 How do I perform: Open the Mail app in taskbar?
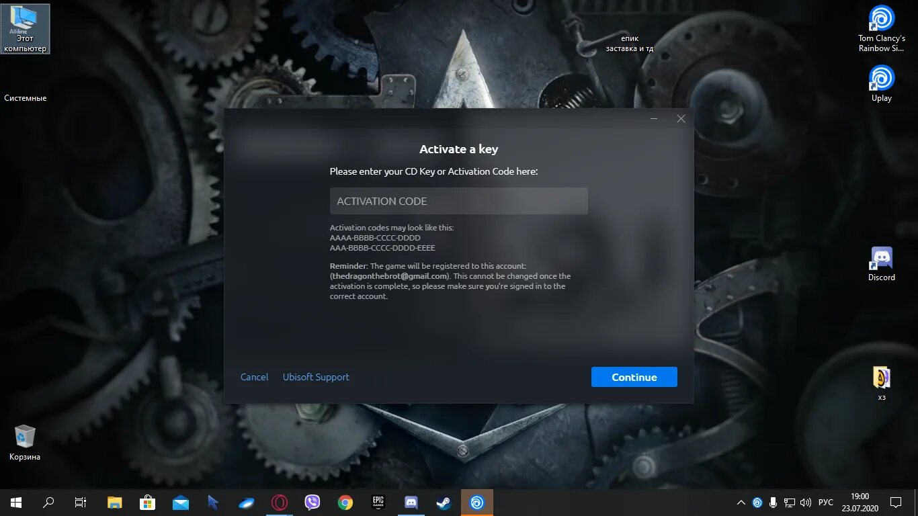[x=180, y=503]
